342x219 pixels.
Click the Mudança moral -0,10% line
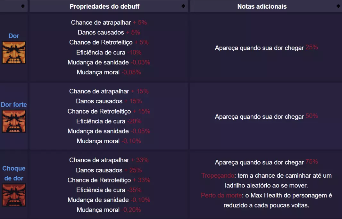point(109,141)
